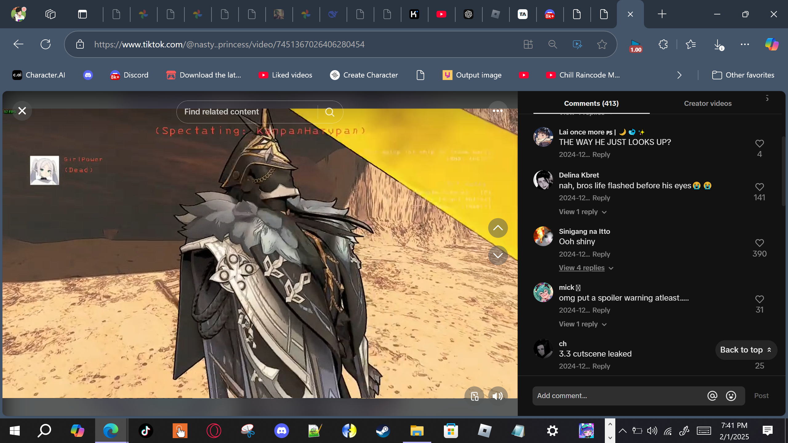Open the three-dots video options menu
This screenshot has width=788, height=443.
pos(497,111)
